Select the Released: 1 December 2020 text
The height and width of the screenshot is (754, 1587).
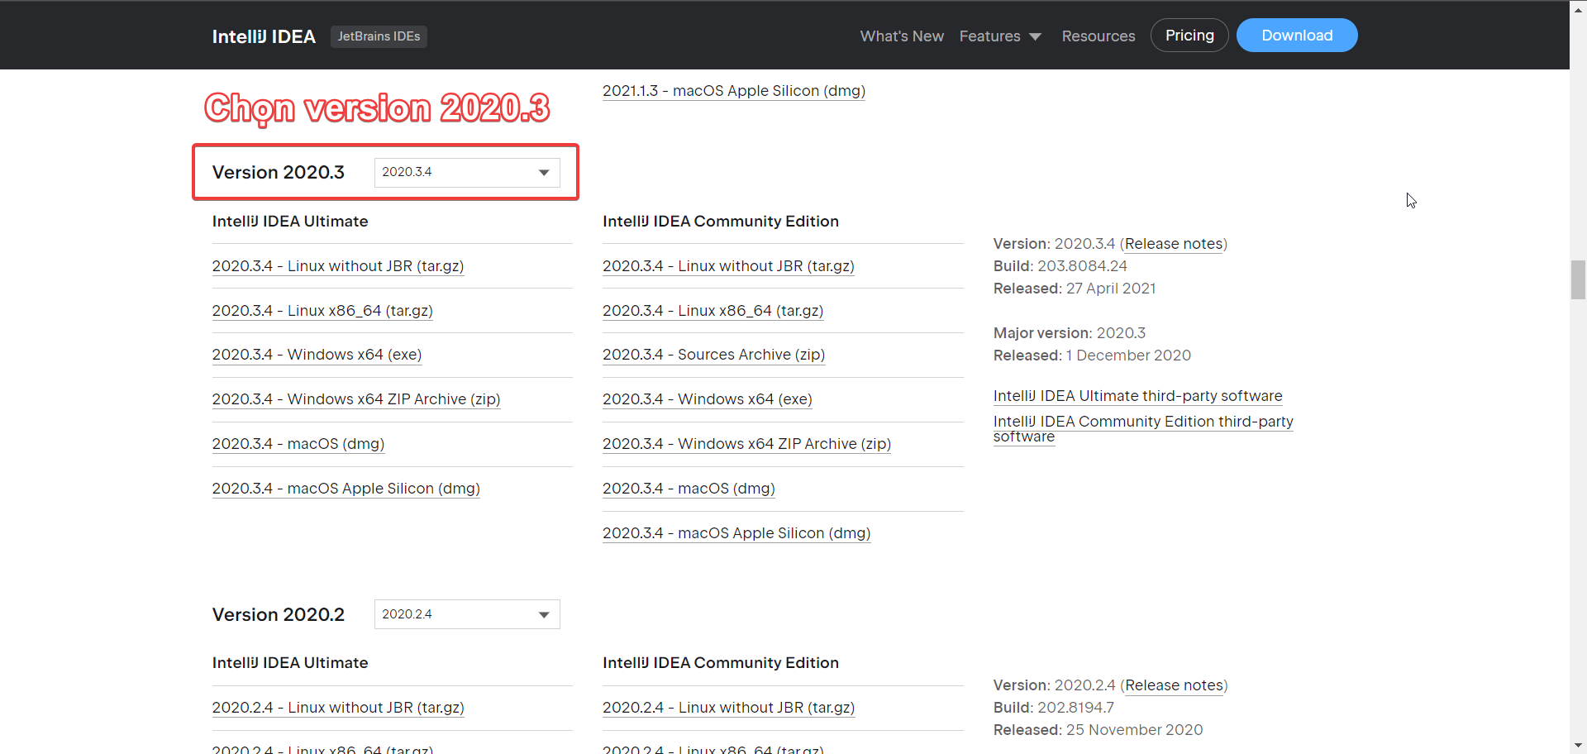click(x=1092, y=356)
